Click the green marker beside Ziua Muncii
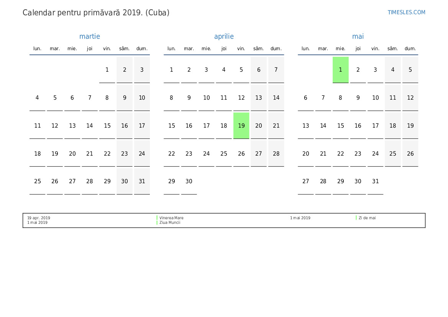 [x=157, y=222]
